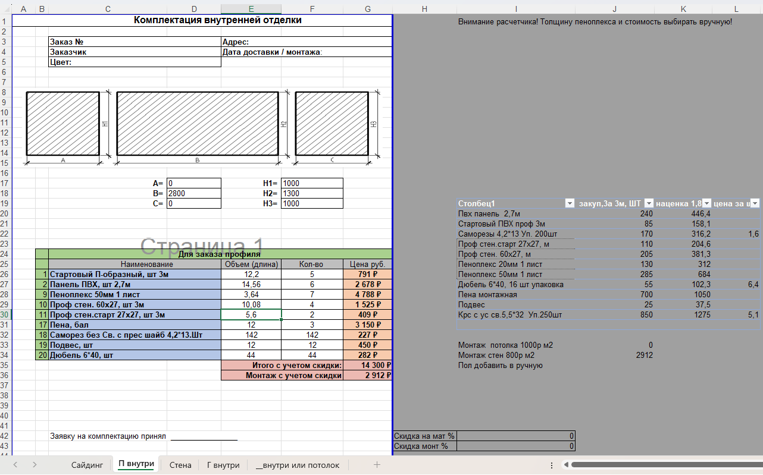763x475 pixels.
Task: Select the П внутри sheet tab
Action: [x=136, y=464]
